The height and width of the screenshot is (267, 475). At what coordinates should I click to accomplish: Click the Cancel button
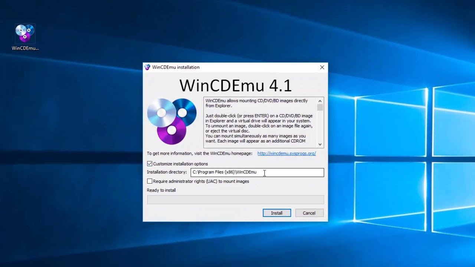click(309, 213)
